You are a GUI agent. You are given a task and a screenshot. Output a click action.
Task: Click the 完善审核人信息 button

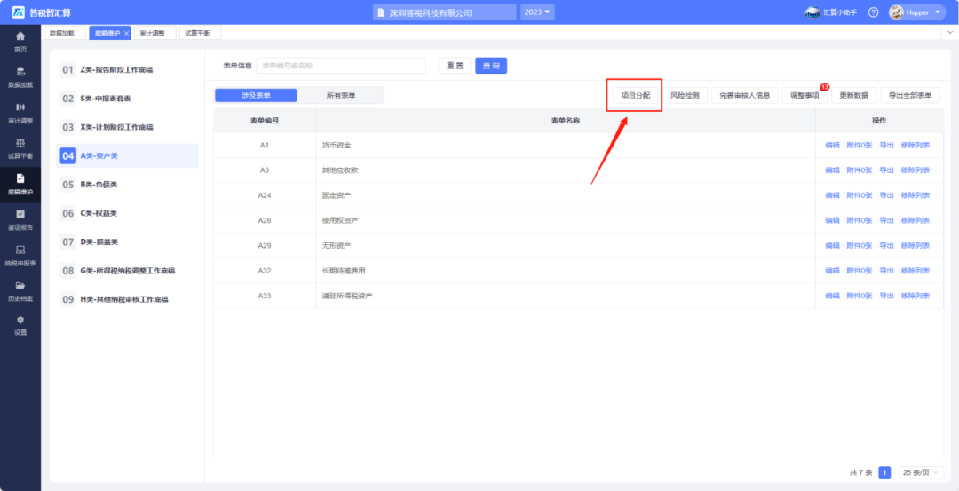pos(744,95)
